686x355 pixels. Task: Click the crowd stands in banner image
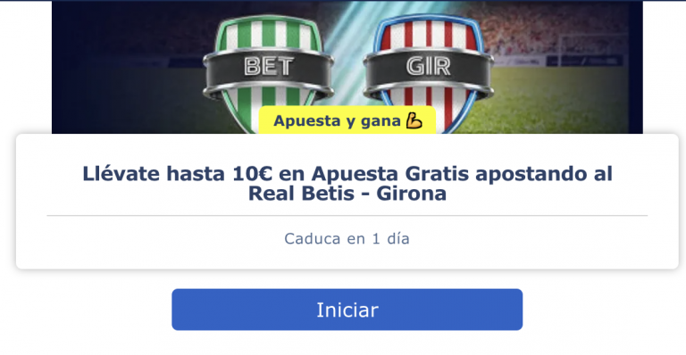point(547,26)
